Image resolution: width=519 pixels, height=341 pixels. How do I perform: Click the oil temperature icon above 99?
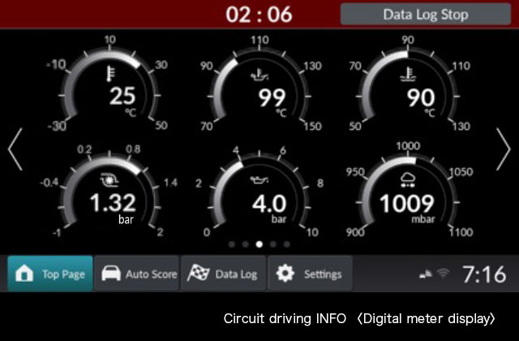[x=259, y=76]
